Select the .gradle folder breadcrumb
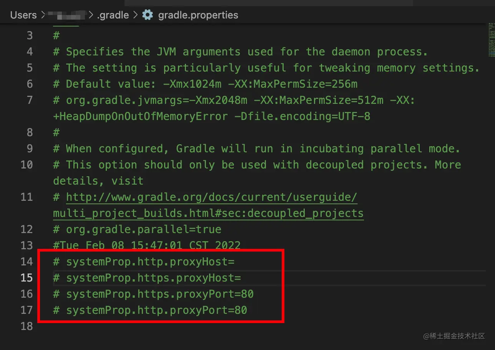The height and width of the screenshot is (350, 495). coord(113,15)
